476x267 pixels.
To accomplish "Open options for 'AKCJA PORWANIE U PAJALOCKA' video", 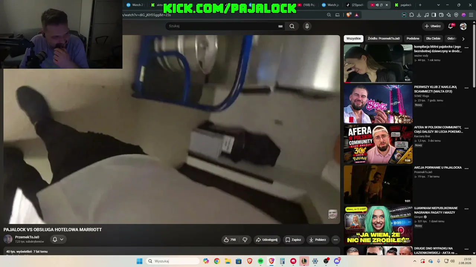I will tap(466, 169).
